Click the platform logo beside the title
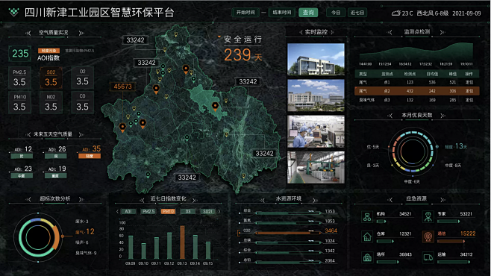 (x=13, y=13)
